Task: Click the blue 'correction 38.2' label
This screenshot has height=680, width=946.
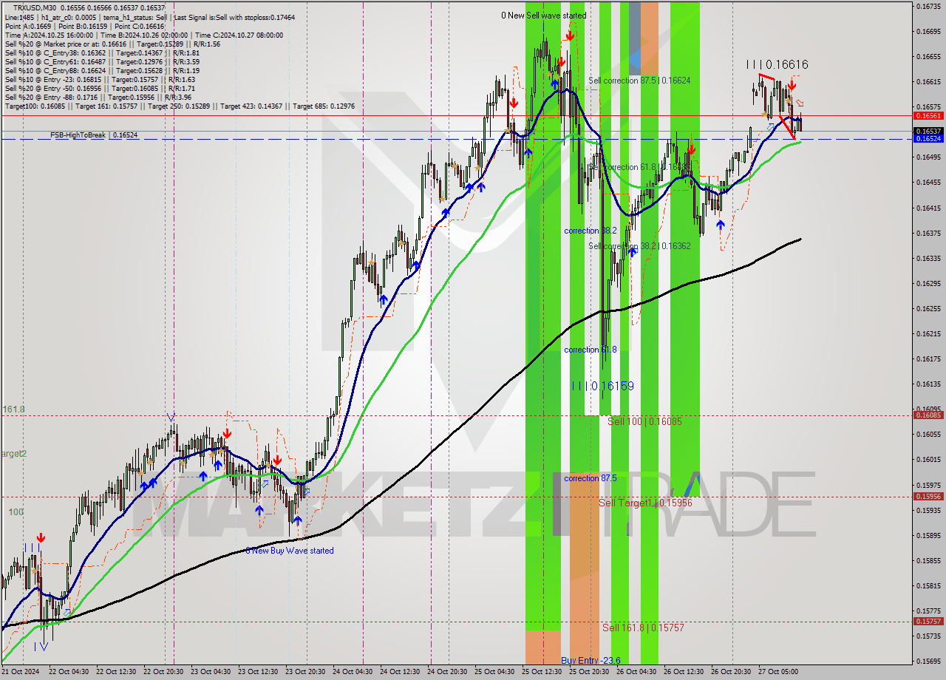Action: pos(591,231)
